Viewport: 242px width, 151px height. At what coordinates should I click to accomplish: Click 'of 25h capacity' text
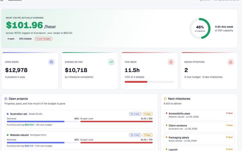pos(224,30)
